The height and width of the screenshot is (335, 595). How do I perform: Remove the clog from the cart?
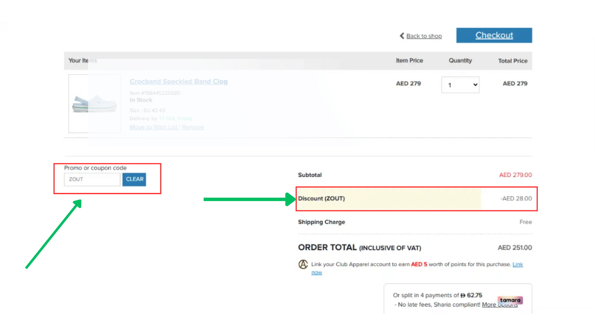point(193,127)
